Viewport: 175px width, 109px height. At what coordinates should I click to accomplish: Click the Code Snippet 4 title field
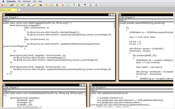coord(131,87)
